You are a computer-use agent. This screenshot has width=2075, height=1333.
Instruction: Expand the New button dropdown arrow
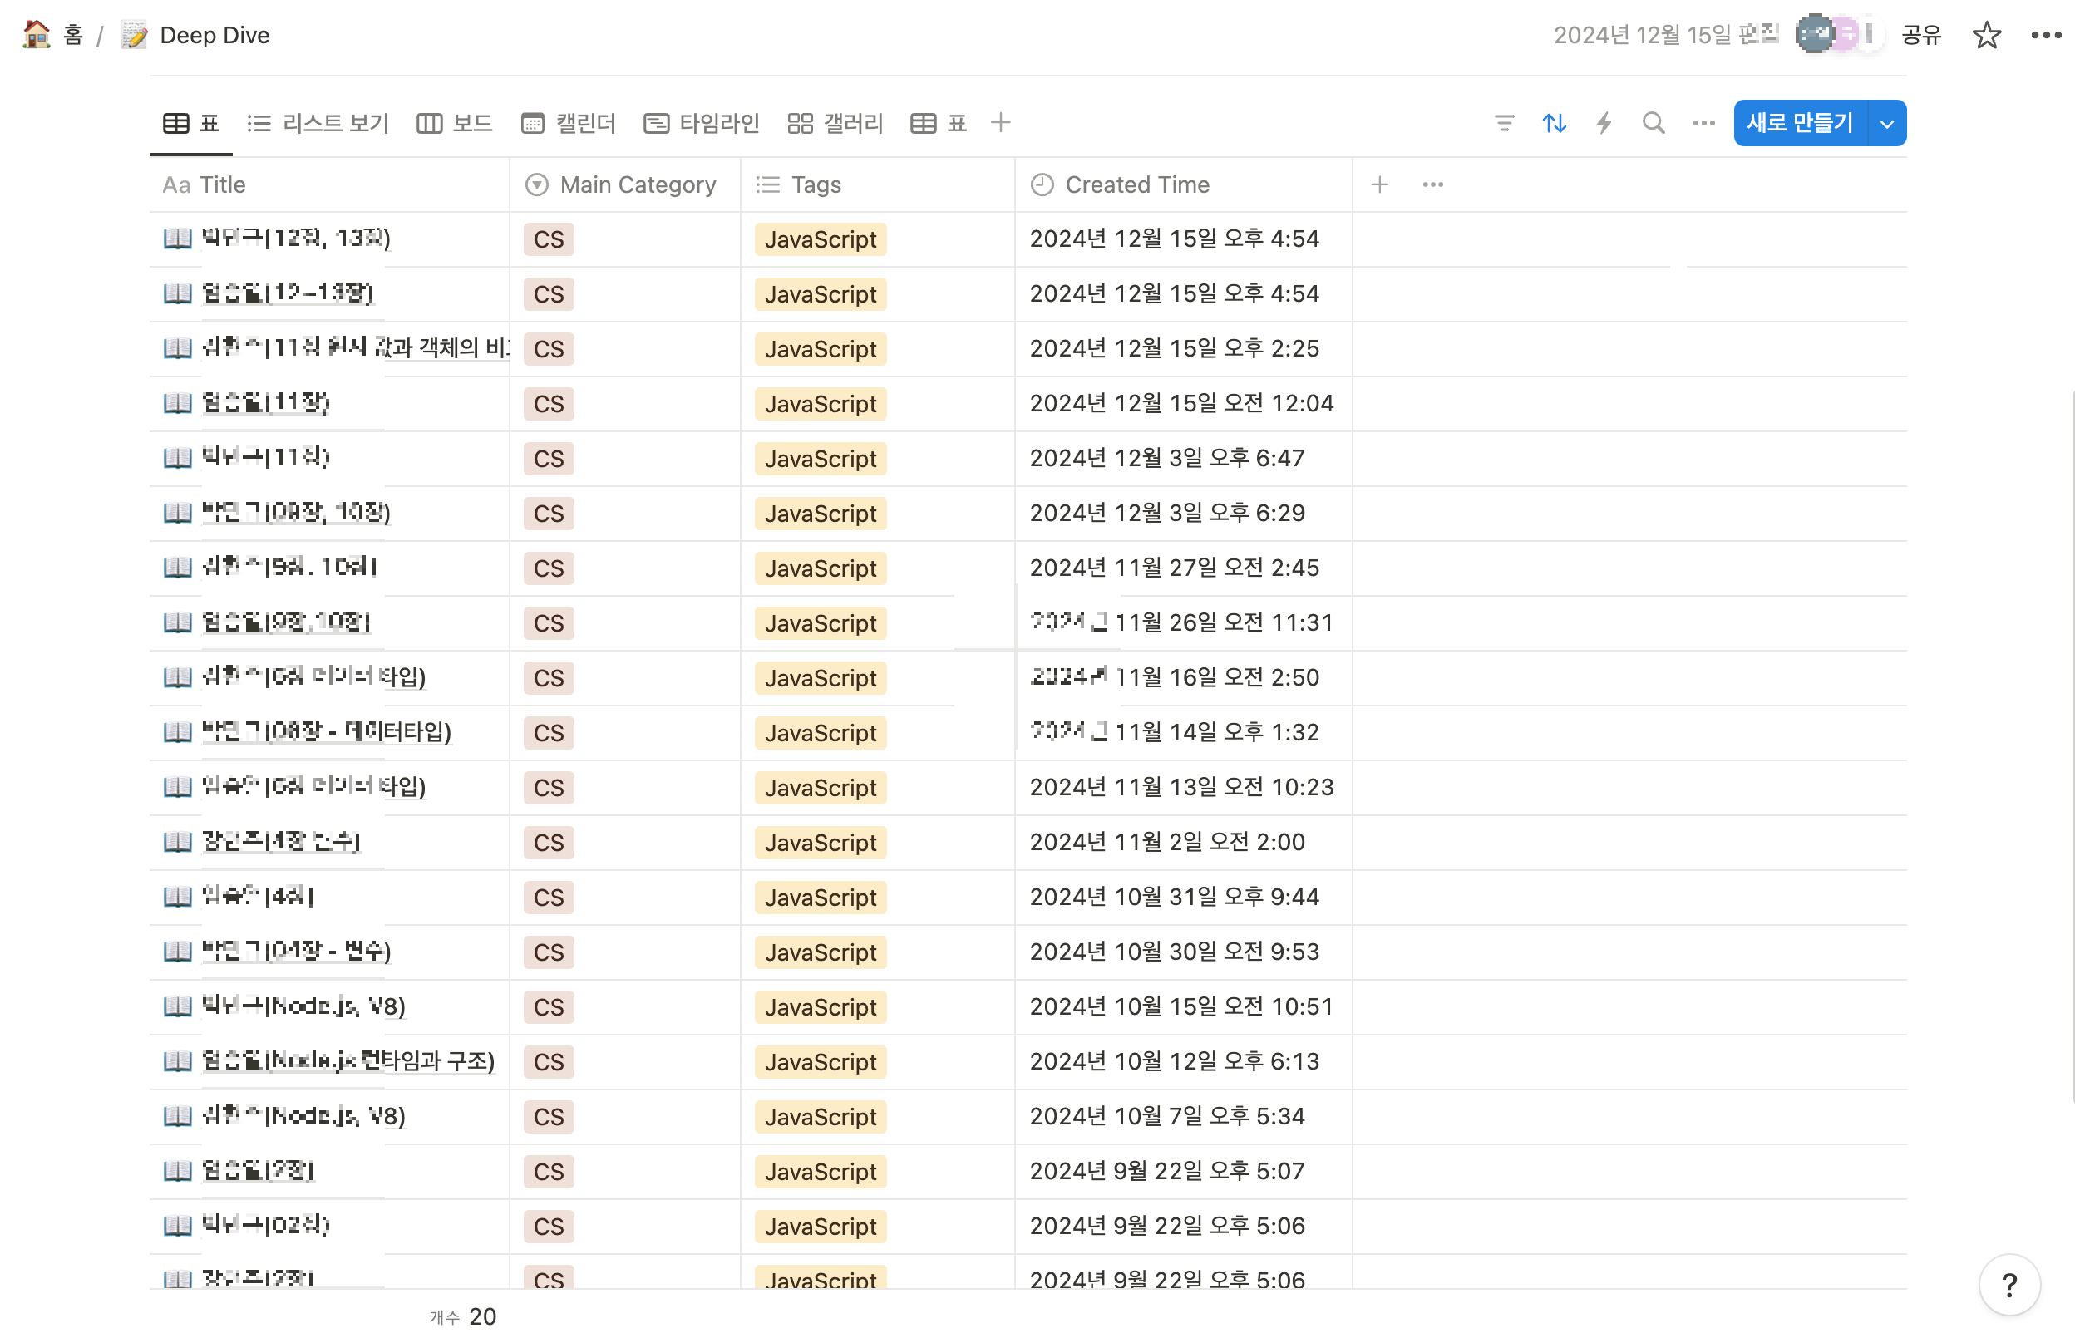click(1886, 124)
